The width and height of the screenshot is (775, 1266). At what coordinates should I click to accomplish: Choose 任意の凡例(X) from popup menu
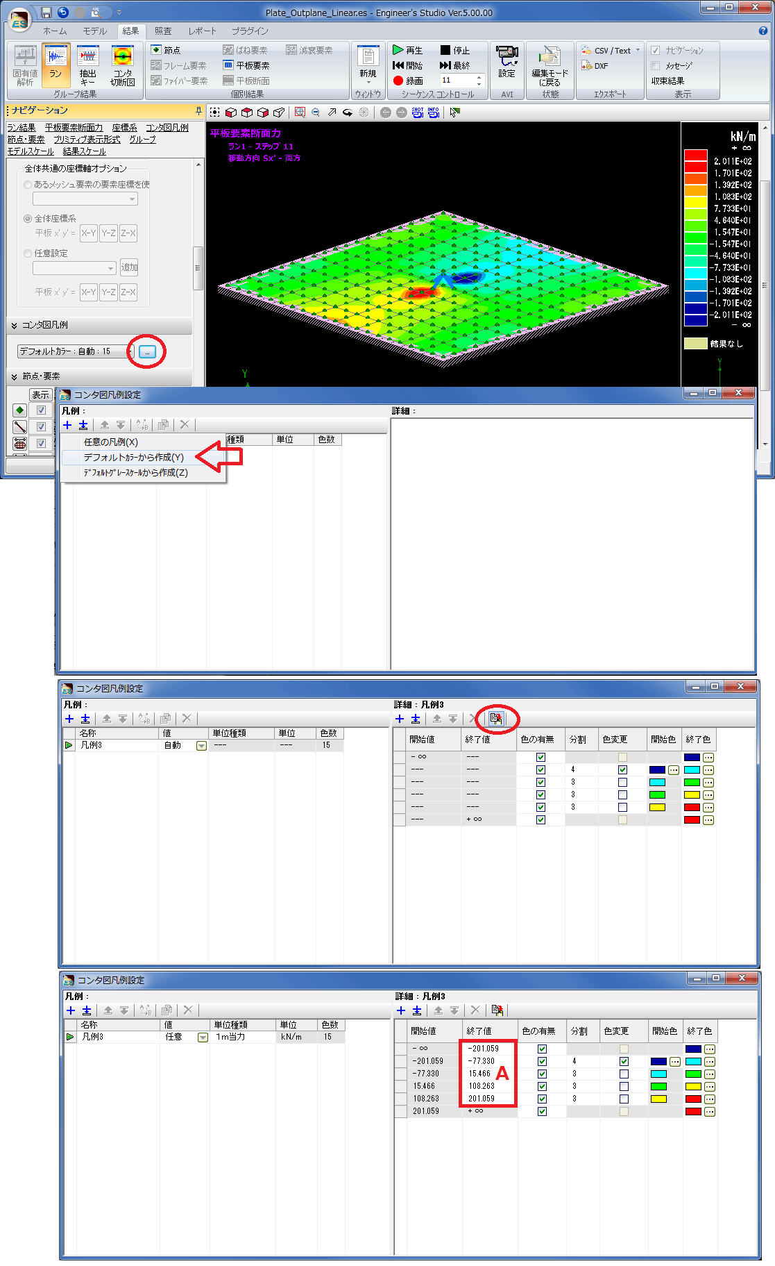click(144, 442)
